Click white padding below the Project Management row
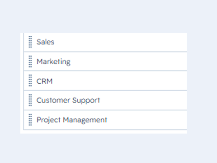The image size is (217, 163). 104,132
